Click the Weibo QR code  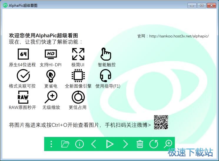[161, 122]
